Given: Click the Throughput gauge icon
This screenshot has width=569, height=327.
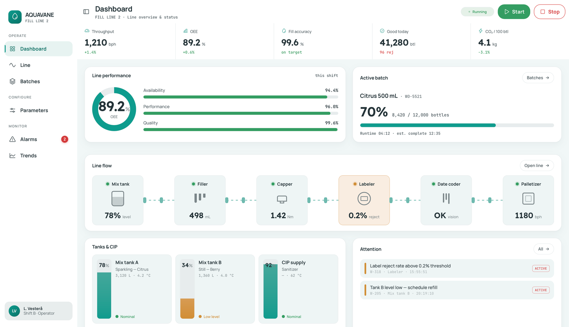Looking at the screenshot, I should 87,31.
